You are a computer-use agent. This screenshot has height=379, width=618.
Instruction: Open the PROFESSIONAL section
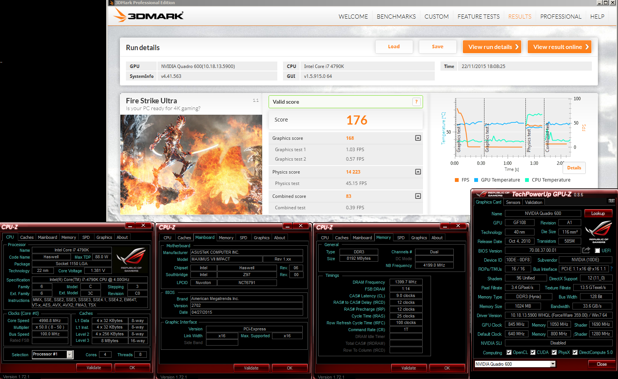pyautogui.click(x=561, y=16)
